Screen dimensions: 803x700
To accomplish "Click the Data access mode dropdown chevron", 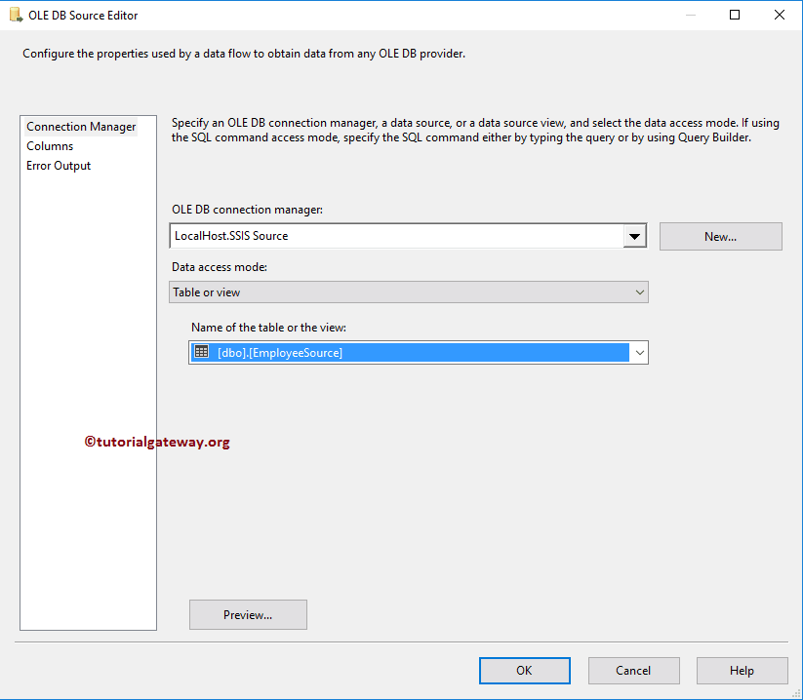I will (x=640, y=292).
